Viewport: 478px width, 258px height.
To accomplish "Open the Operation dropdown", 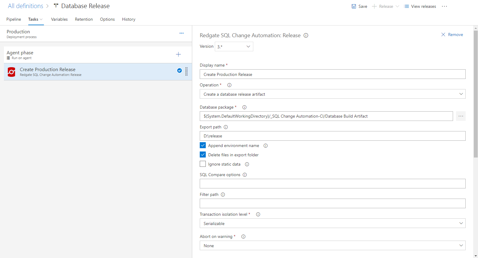I will (332, 94).
